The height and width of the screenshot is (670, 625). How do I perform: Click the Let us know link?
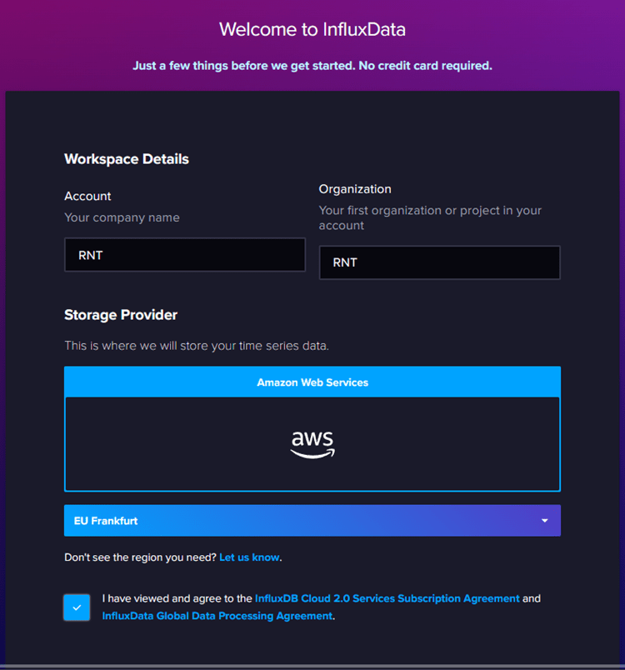click(x=248, y=557)
